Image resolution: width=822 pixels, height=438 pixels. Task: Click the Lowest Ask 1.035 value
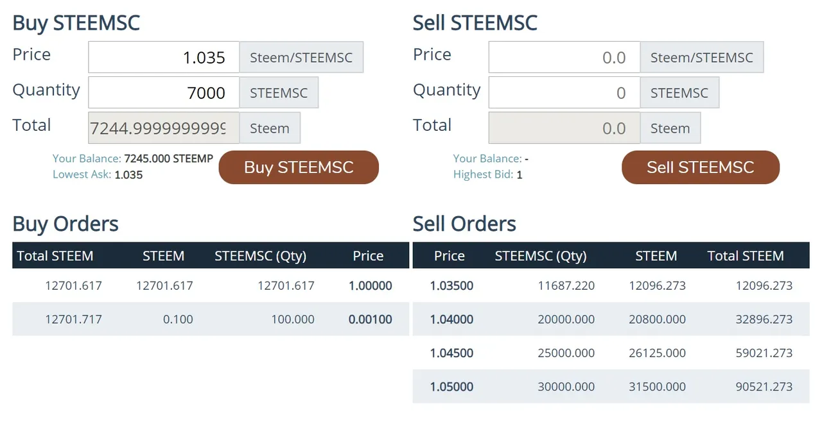(x=128, y=174)
